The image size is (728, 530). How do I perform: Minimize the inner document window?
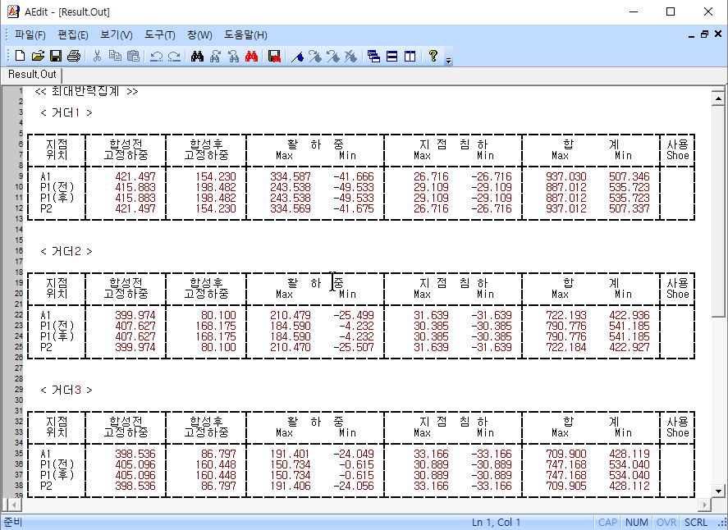click(x=691, y=34)
